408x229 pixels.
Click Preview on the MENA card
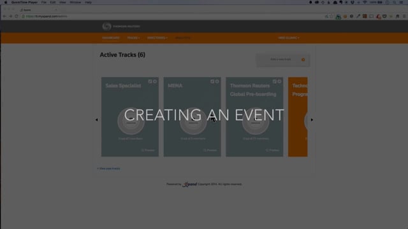210,150
